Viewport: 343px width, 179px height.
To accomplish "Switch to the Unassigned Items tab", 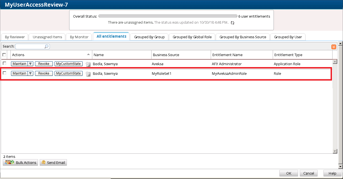I will [x=47, y=37].
